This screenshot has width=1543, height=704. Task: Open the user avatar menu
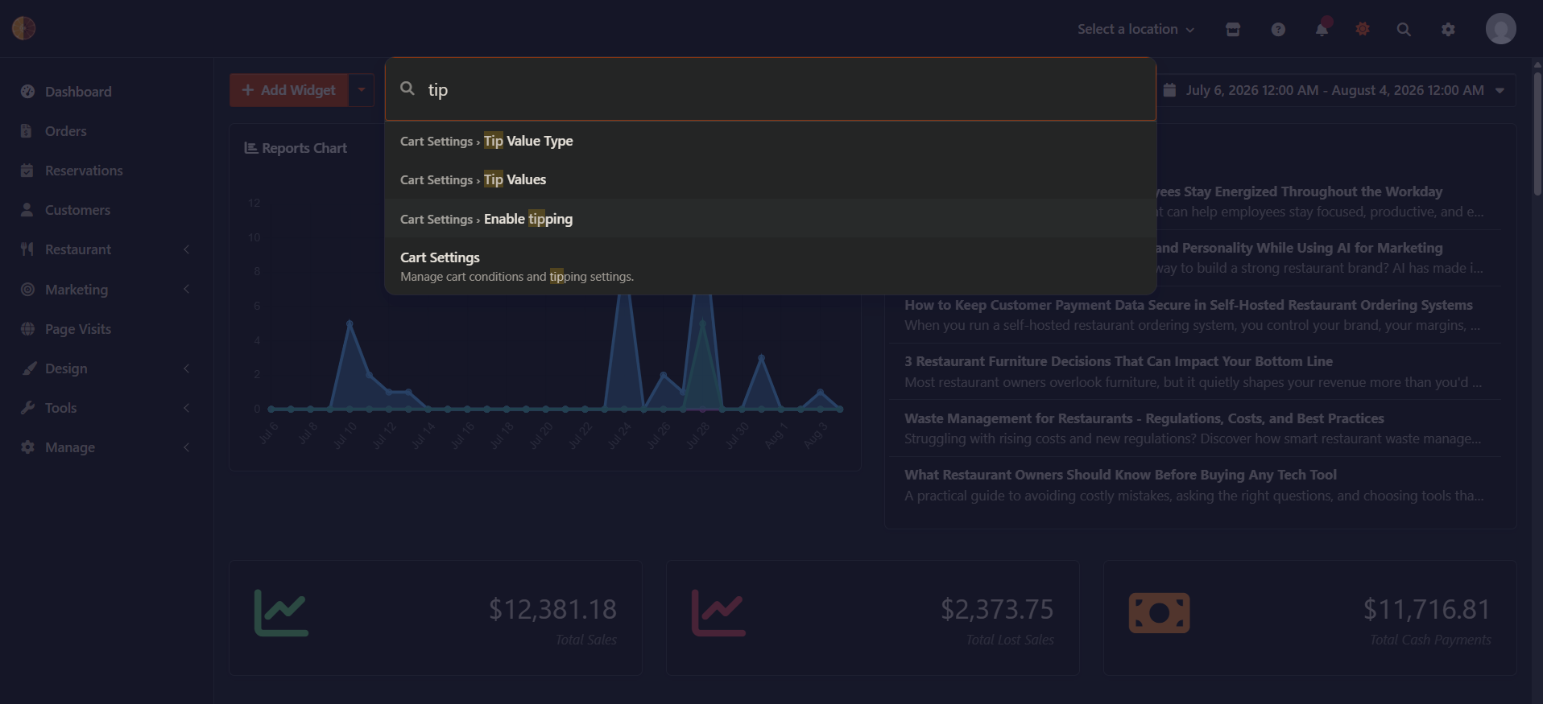[x=1500, y=29]
